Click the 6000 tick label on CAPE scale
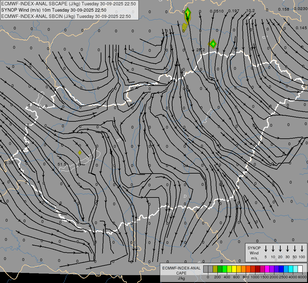This screenshot has width=308, height=283. (x=302, y=277)
